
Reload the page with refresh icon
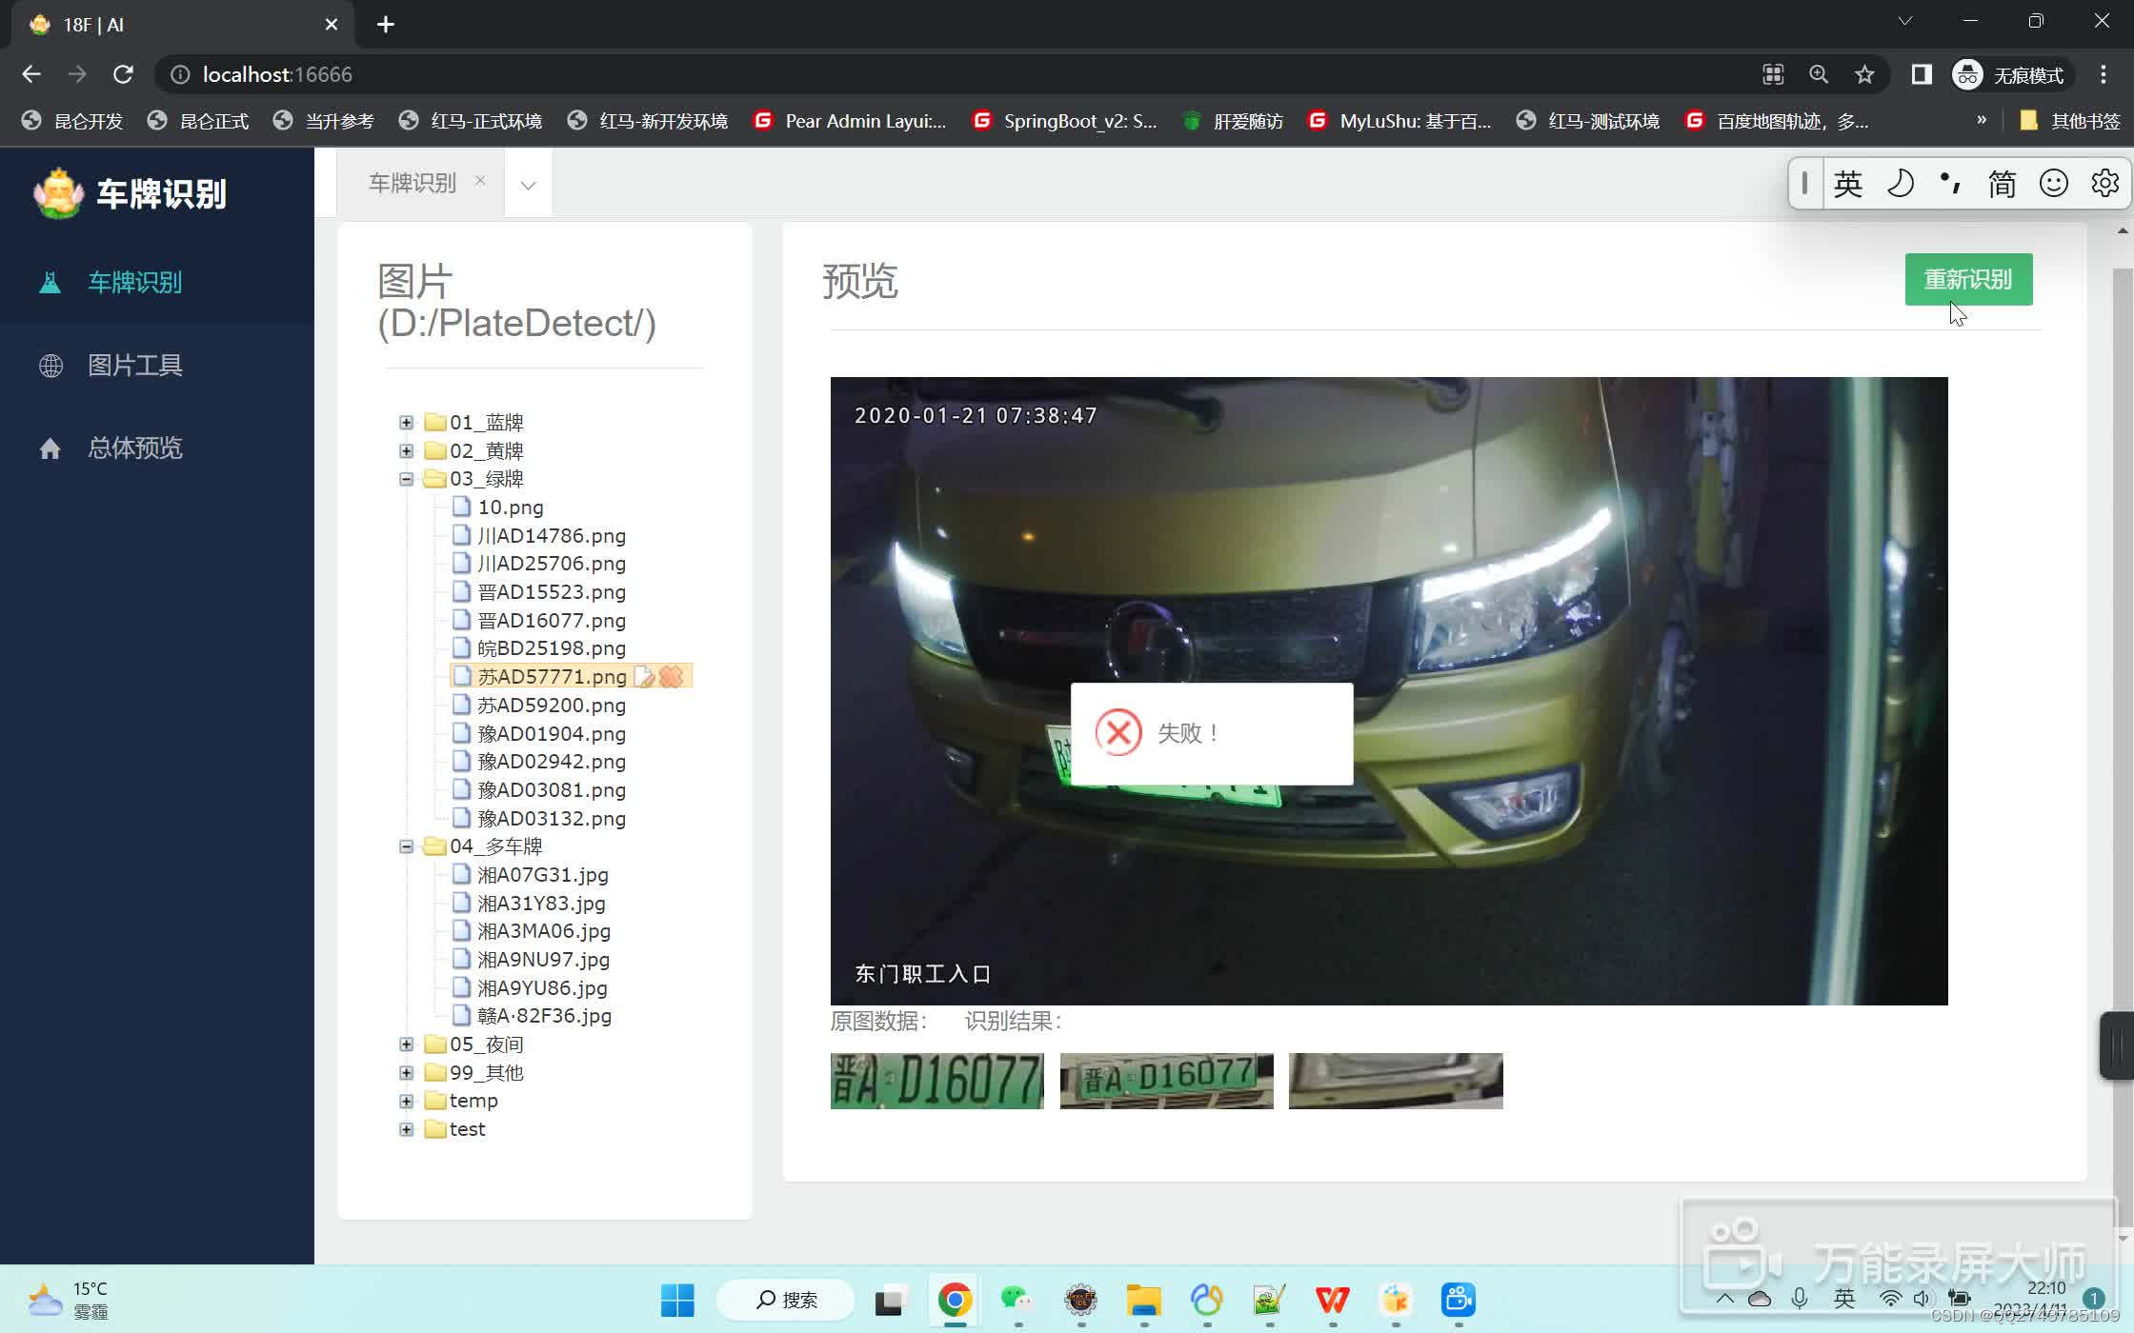(123, 74)
